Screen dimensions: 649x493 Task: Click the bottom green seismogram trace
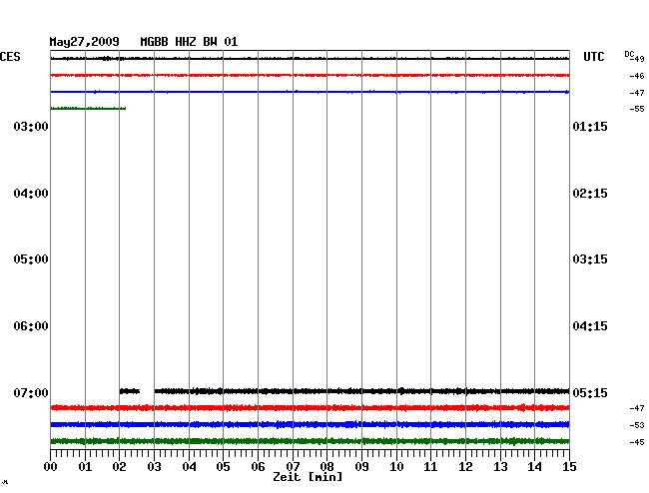click(x=310, y=441)
